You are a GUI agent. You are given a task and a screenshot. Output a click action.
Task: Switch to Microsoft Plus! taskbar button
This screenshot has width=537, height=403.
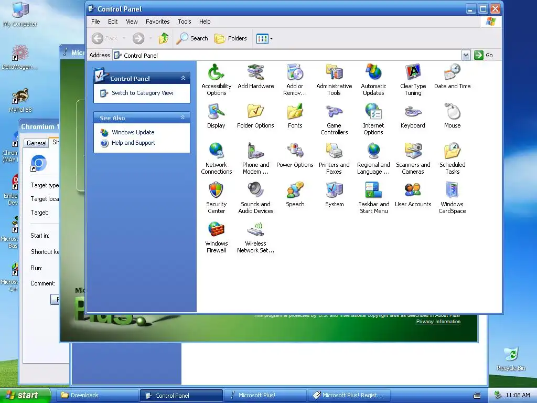[265, 396]
